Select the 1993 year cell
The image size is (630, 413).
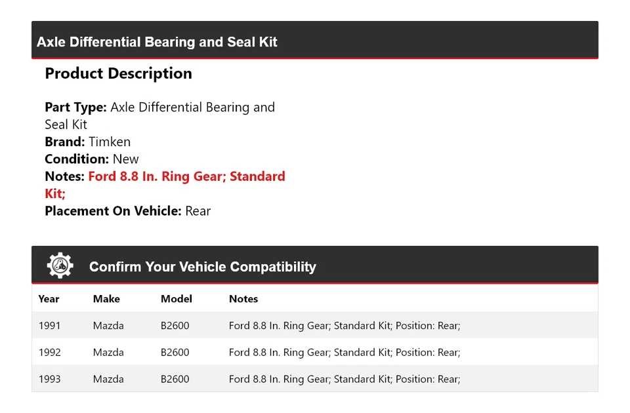tap(49, 379)
